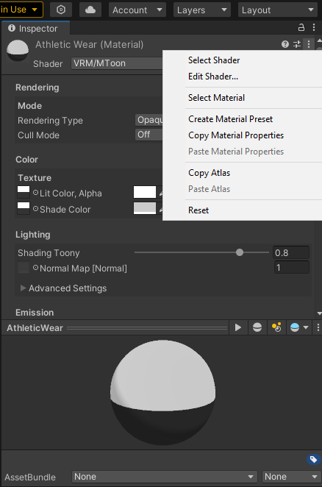Open the Layers dropdown
This screenshot has width=322, height=487.
[x=202, y=10]
